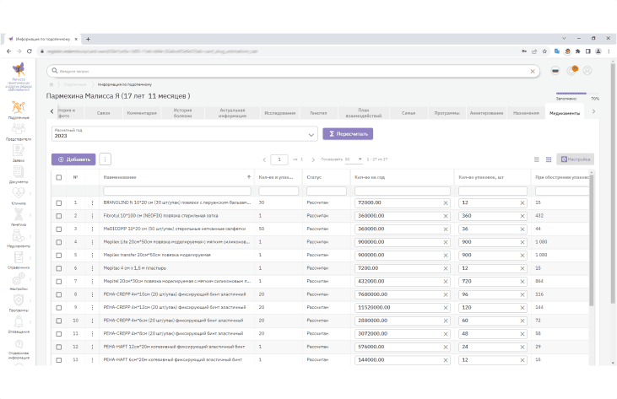
Task: Clear the search field with X
Action: (533, 71)
